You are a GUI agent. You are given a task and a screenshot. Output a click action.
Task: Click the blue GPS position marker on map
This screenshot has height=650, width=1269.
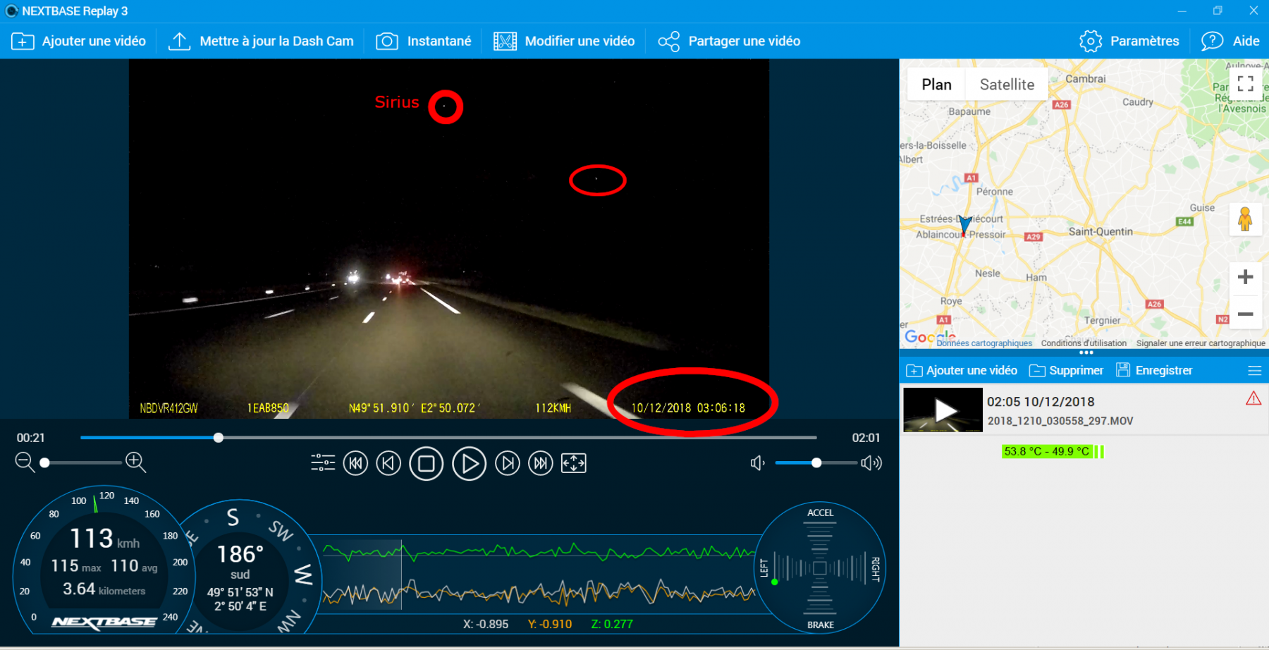pyautogui.click(x=965, y=226)
